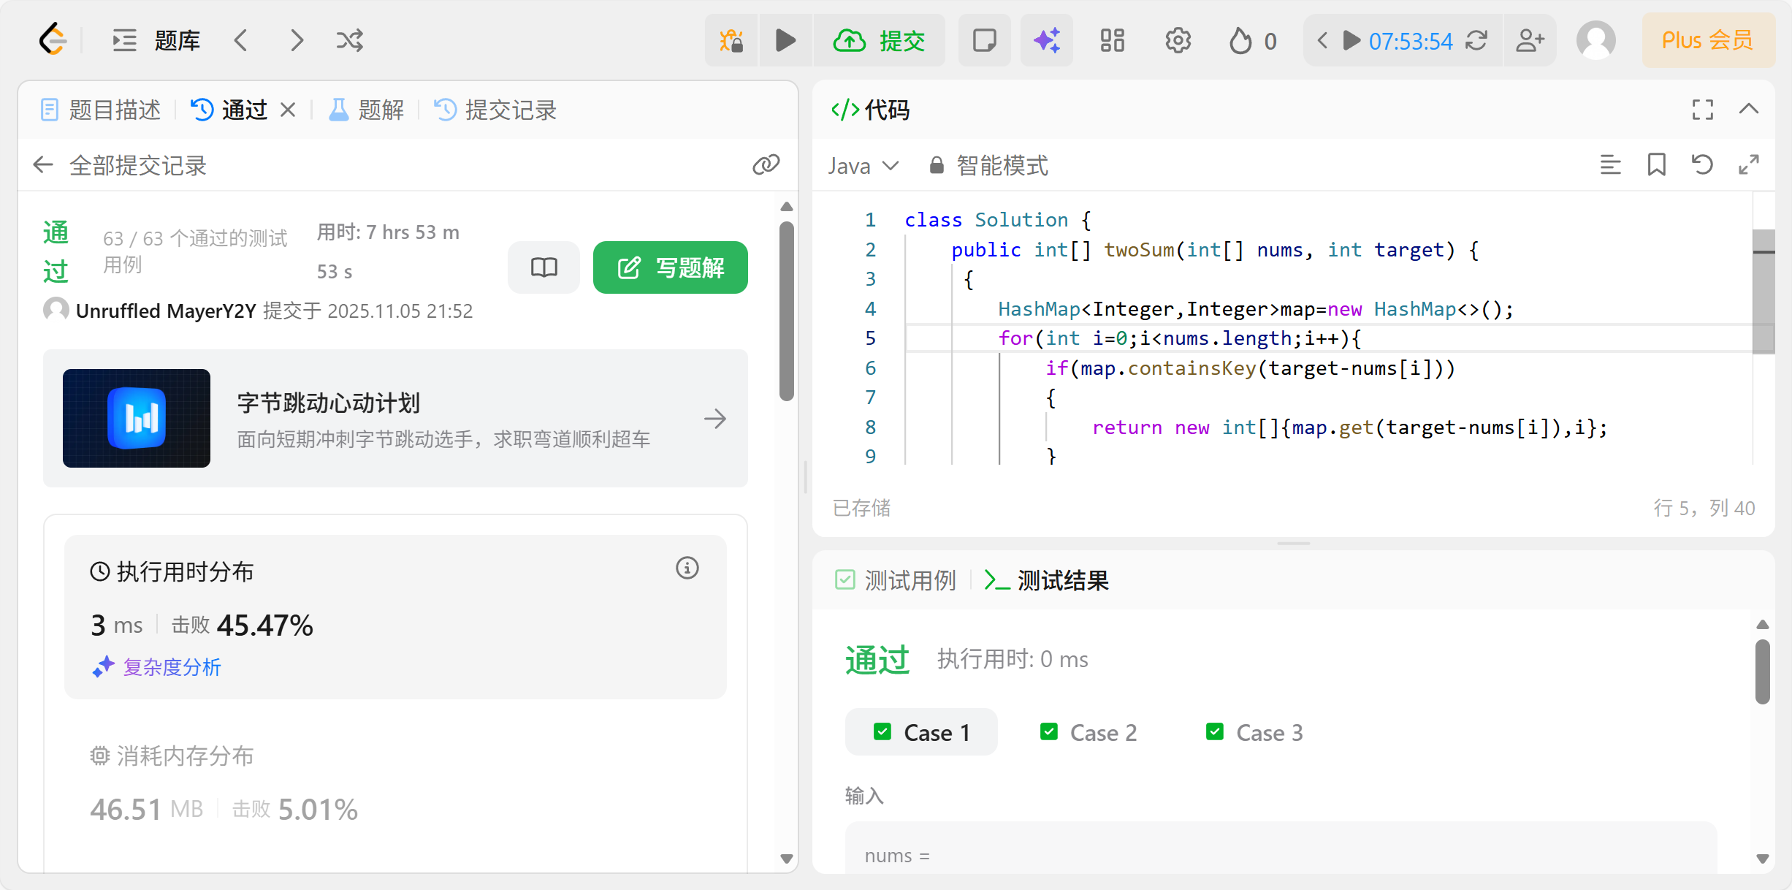The height and width of the screenshot is (890, 1792).
Task: Switch to the 测试用例 tab
Action: pyautogui.click(x=896, y=580)
